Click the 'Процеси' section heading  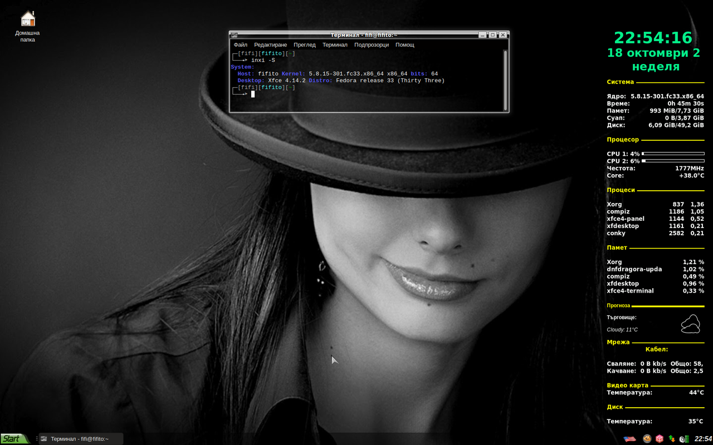(x=621, y=190)
